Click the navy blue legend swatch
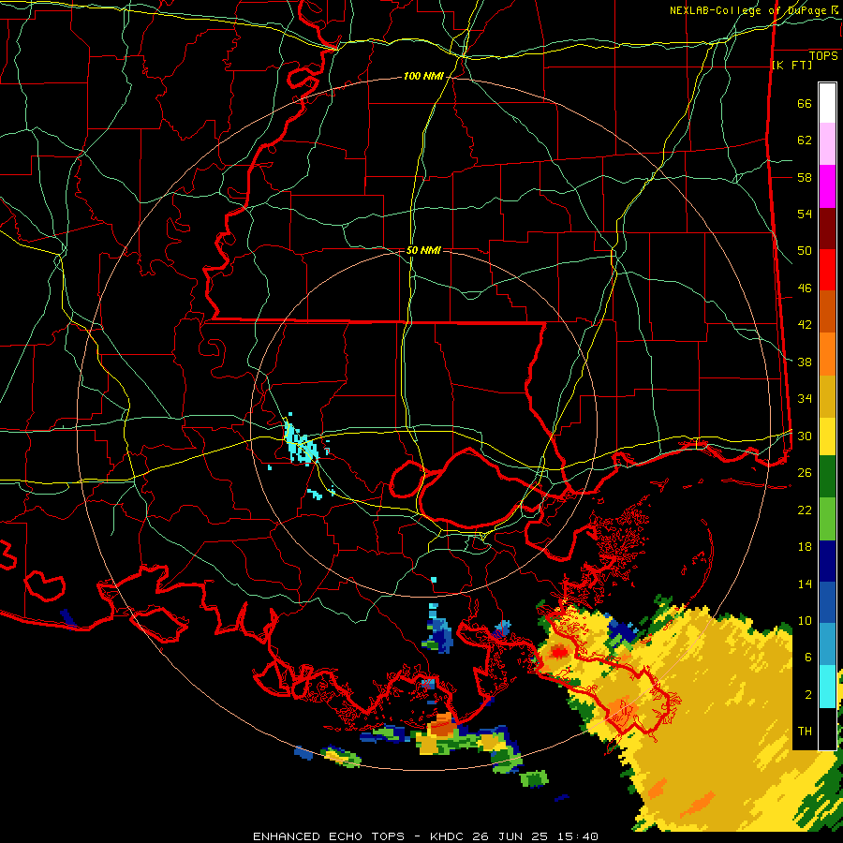The height and width of the screenshot is (843, 843). [x=827, y=561]
